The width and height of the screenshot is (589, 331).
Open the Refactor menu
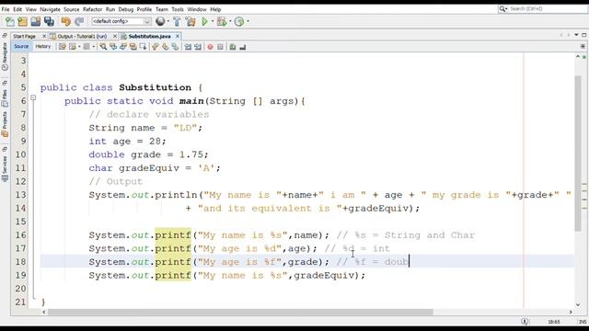[92, 9]
